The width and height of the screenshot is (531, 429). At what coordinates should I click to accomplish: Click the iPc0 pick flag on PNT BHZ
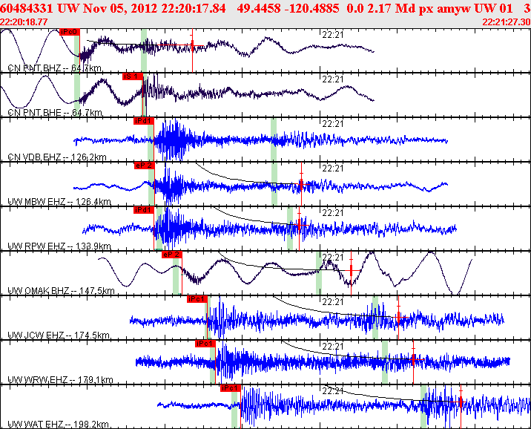pos(70,32)
